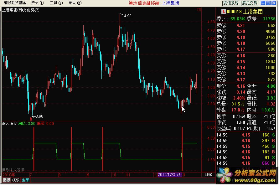Close the terminal window
Screen dimensions: 279x185
(x=273, y=3)
